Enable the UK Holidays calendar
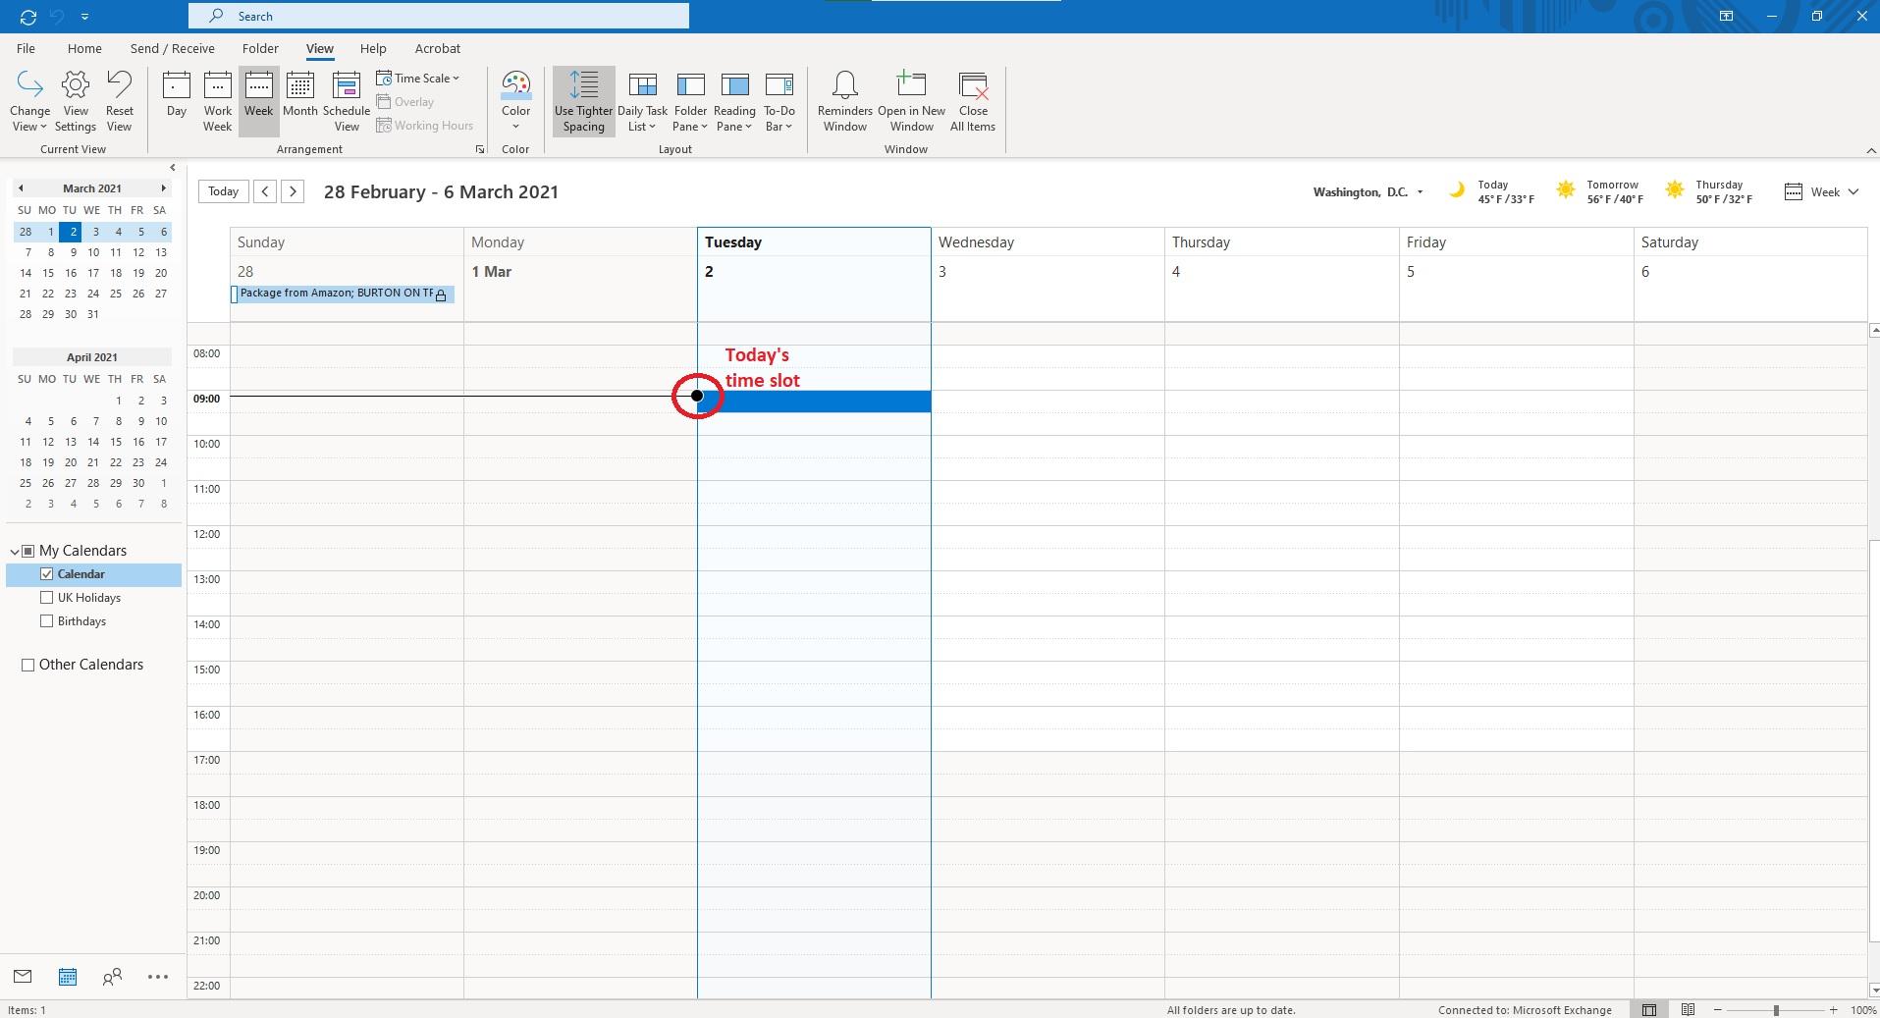The width and height of the screenshot is (1880, 1018). (46, 598)
